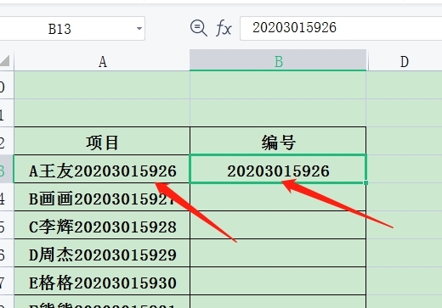Select cell A王友20203015926
This screenshot has width=442, height=308.
(102, 169)
